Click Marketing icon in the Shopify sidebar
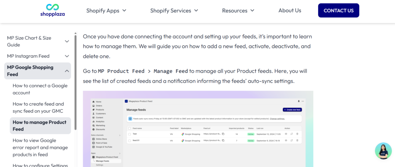 tap(93, 125)
